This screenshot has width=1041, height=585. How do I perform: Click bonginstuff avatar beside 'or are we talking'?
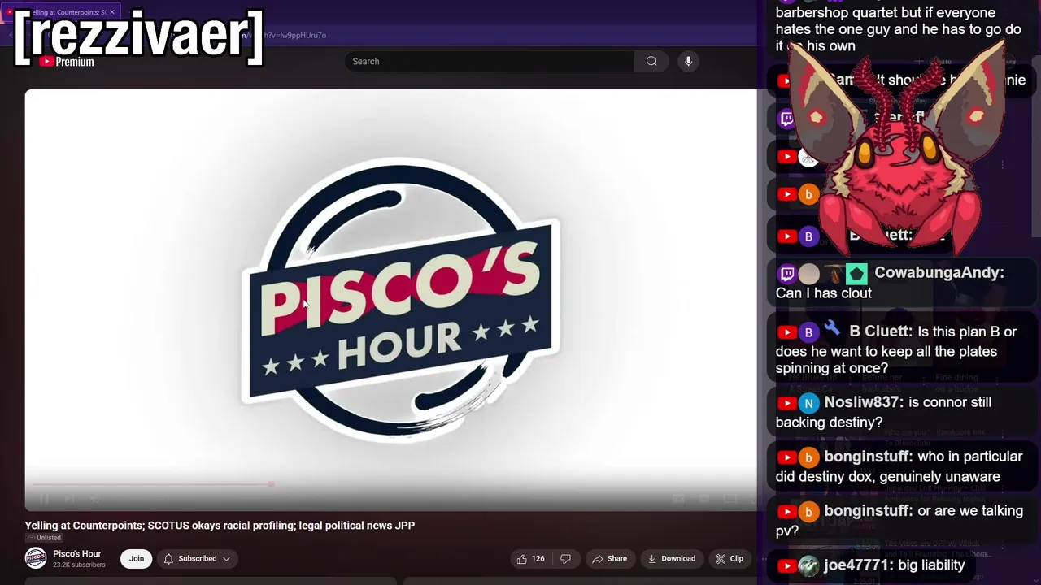point(808,512)
